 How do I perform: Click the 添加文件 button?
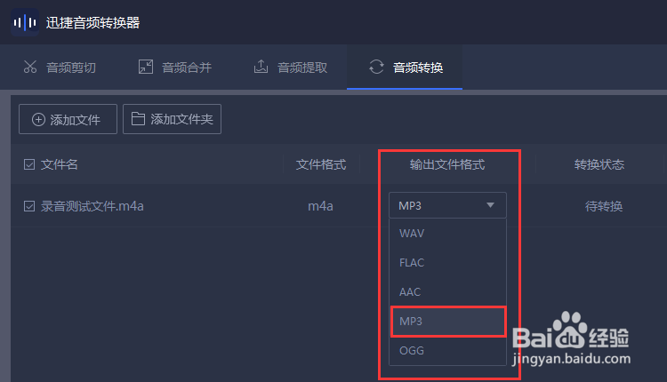(68, 119)
